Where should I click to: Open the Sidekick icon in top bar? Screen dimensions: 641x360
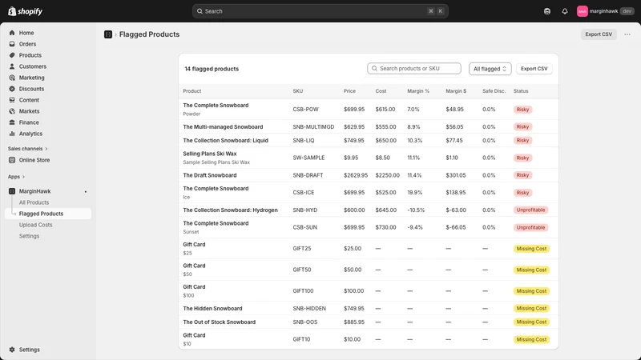pos(547,11)
